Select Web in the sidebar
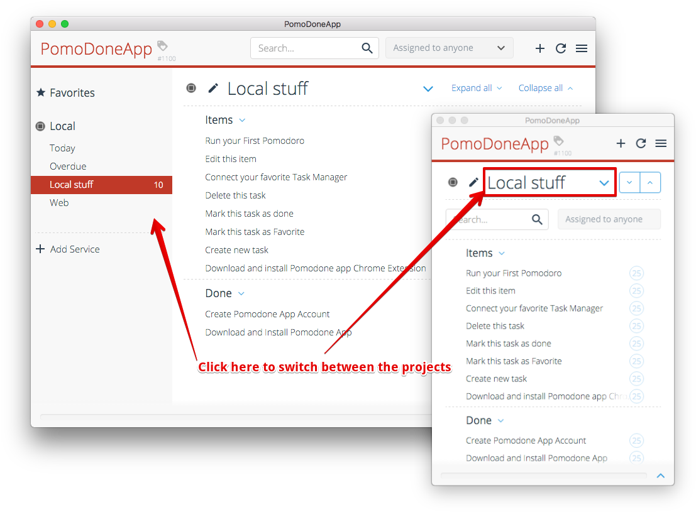The width and height of the screenshot is (696, 512). point(59,203)
